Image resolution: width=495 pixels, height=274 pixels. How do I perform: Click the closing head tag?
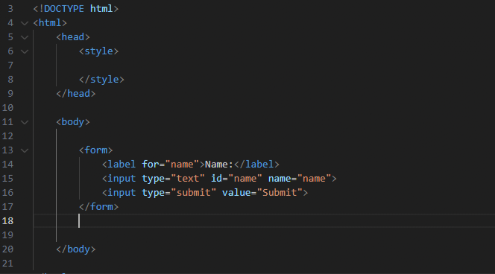tap(76, 94)
